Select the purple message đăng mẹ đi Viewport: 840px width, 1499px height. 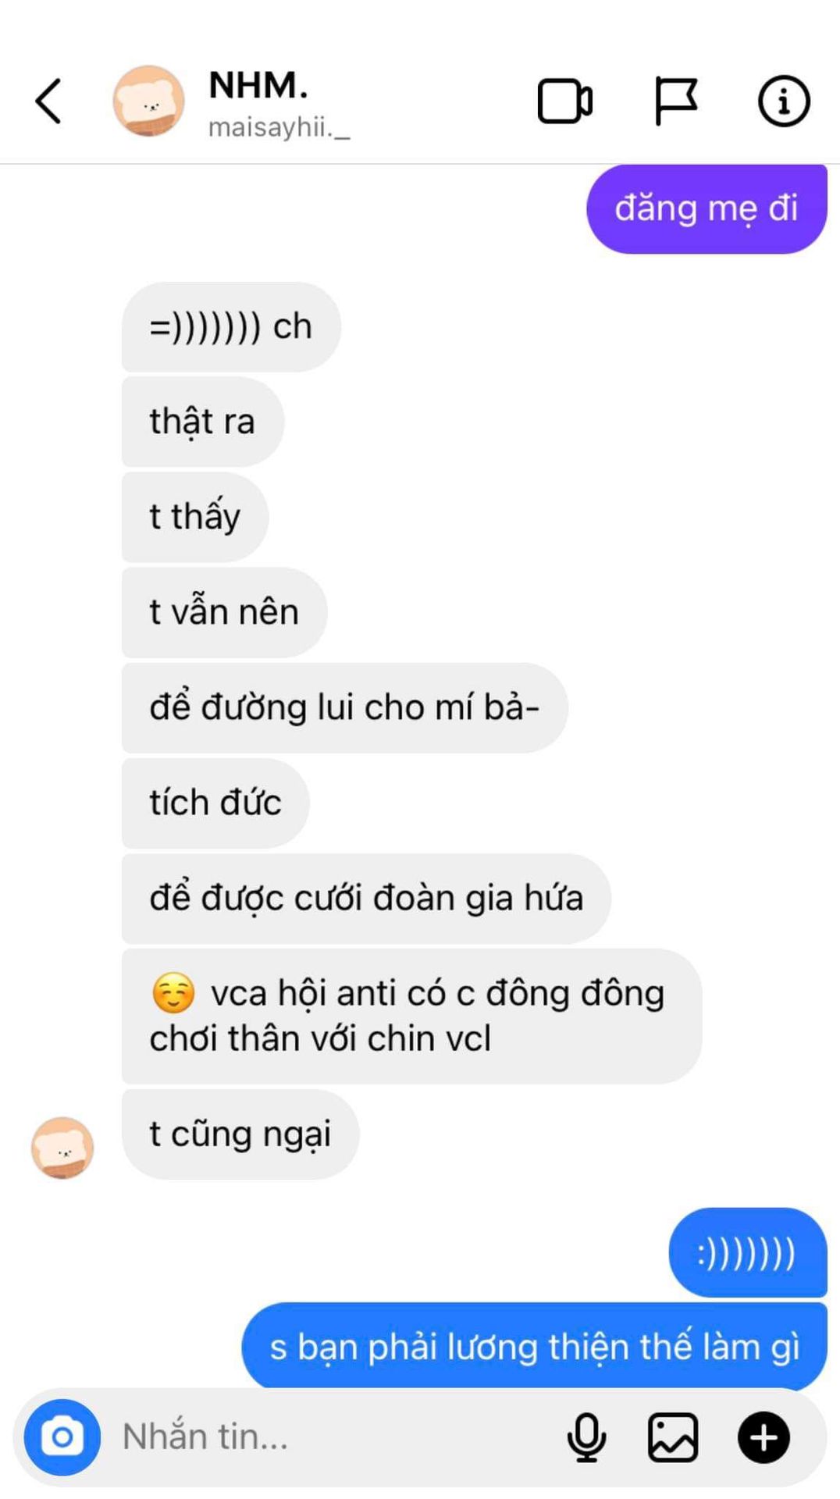click(x=707, y=208)
